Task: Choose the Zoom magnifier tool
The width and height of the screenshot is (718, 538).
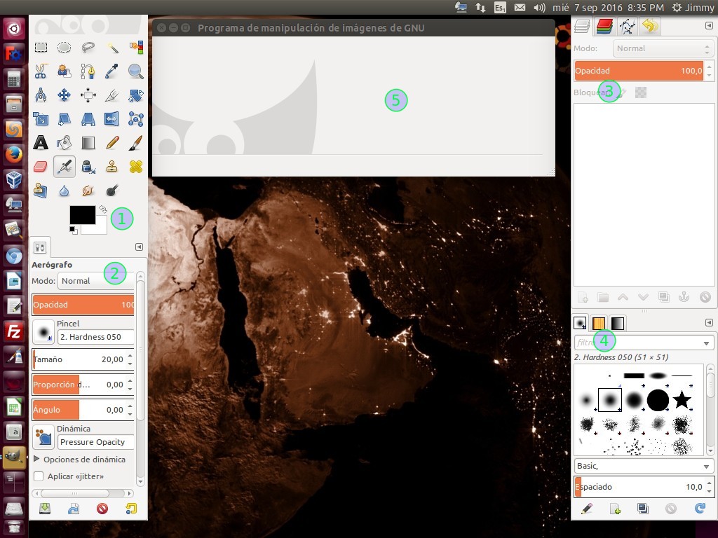Action: 135,71
